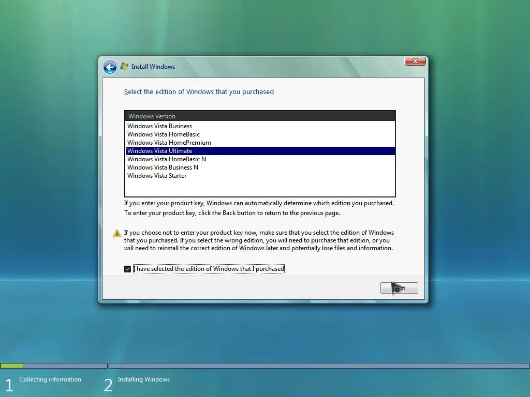Screen dimensions: 530x397
Task: Uncheck "I have selected the edition" checkbox
Action: point(127,269)
